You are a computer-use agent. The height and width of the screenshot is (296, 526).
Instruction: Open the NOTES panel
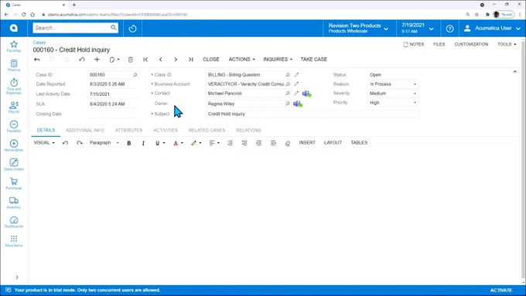[414, 44]
